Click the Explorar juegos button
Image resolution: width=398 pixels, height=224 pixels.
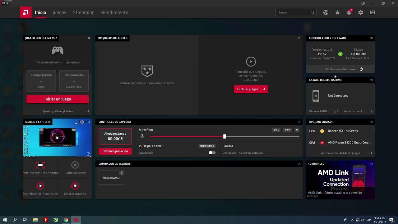[x=251, y=89]
